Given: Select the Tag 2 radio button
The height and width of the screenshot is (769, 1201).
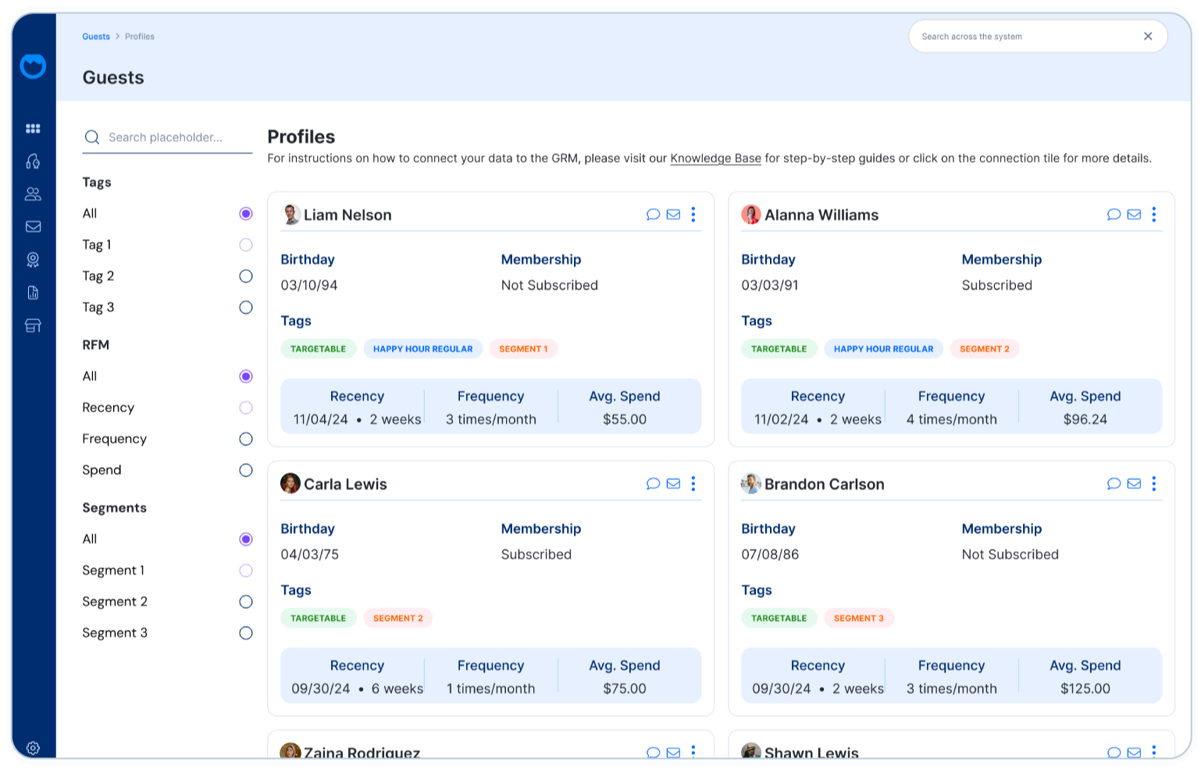Looking at the screenshot, I should click(x=246, y=276).
